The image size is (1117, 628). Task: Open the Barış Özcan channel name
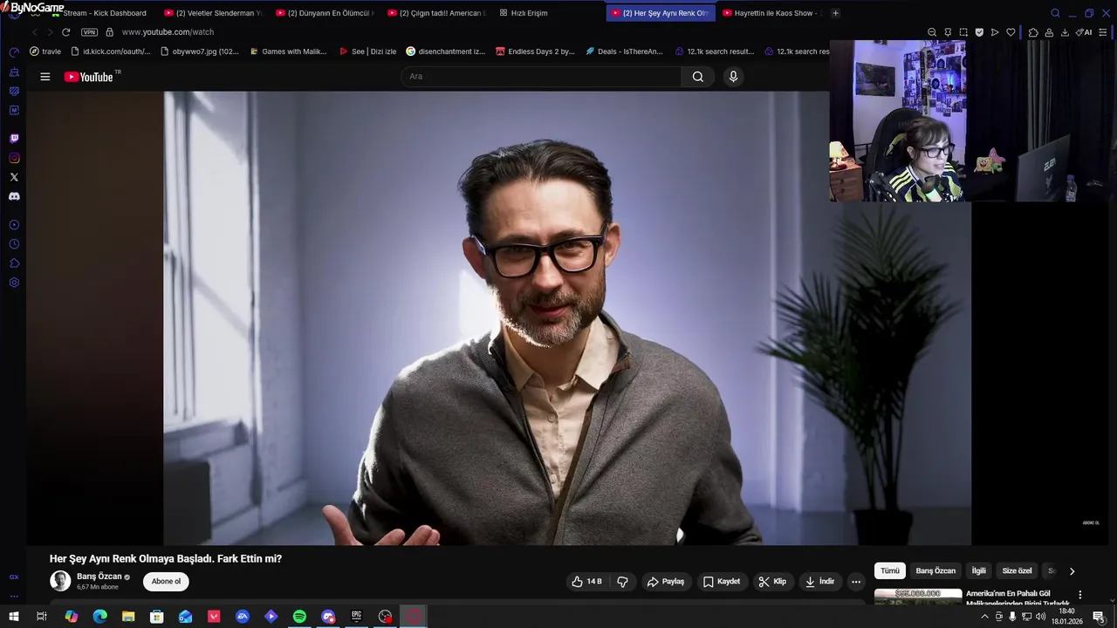pyautogui.click(x=99, y=577)
